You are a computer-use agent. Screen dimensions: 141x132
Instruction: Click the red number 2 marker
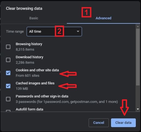click(59, 31)
